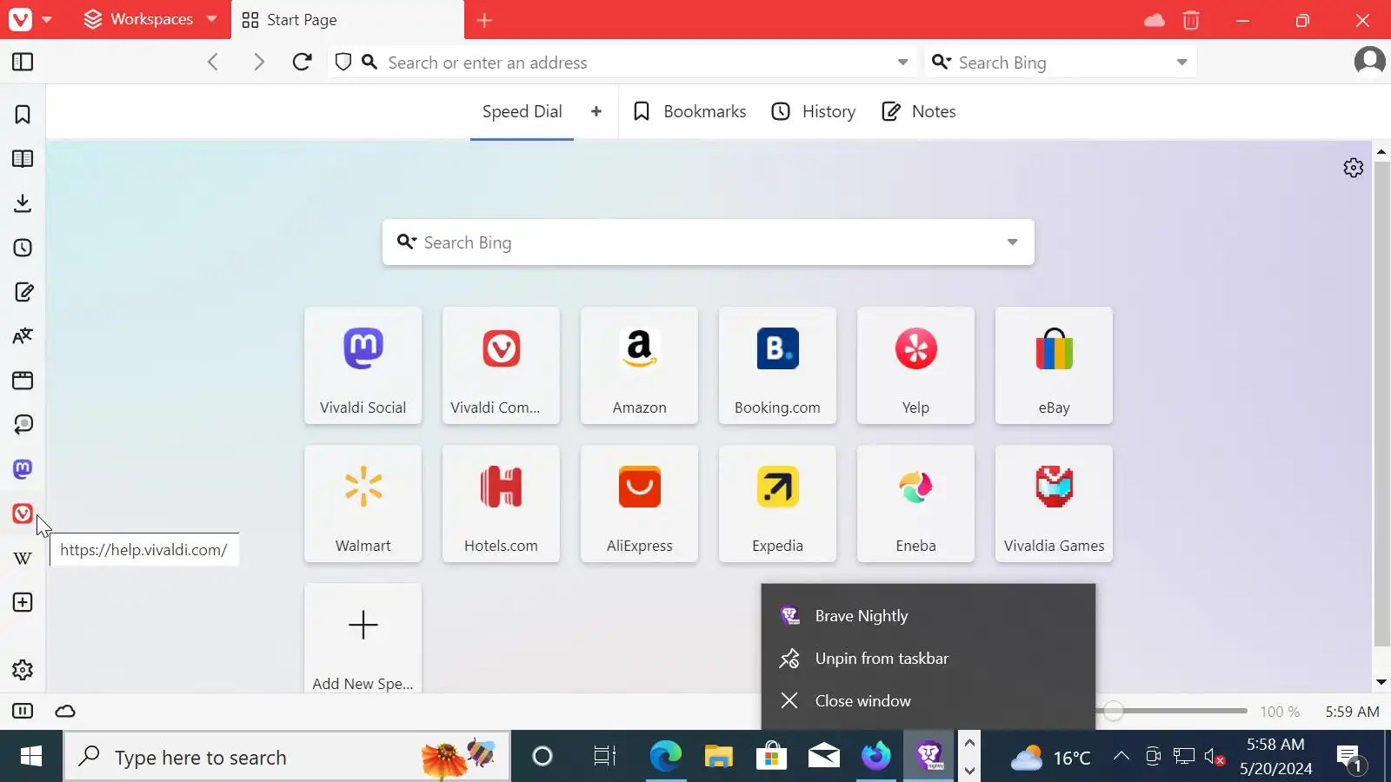Select the Speed Dial tab
1391x782 pixels.
point(522,111)
